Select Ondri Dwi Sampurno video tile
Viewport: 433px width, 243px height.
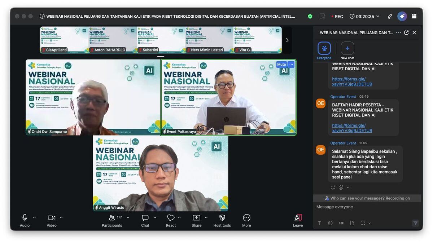(x=93, y=97)
